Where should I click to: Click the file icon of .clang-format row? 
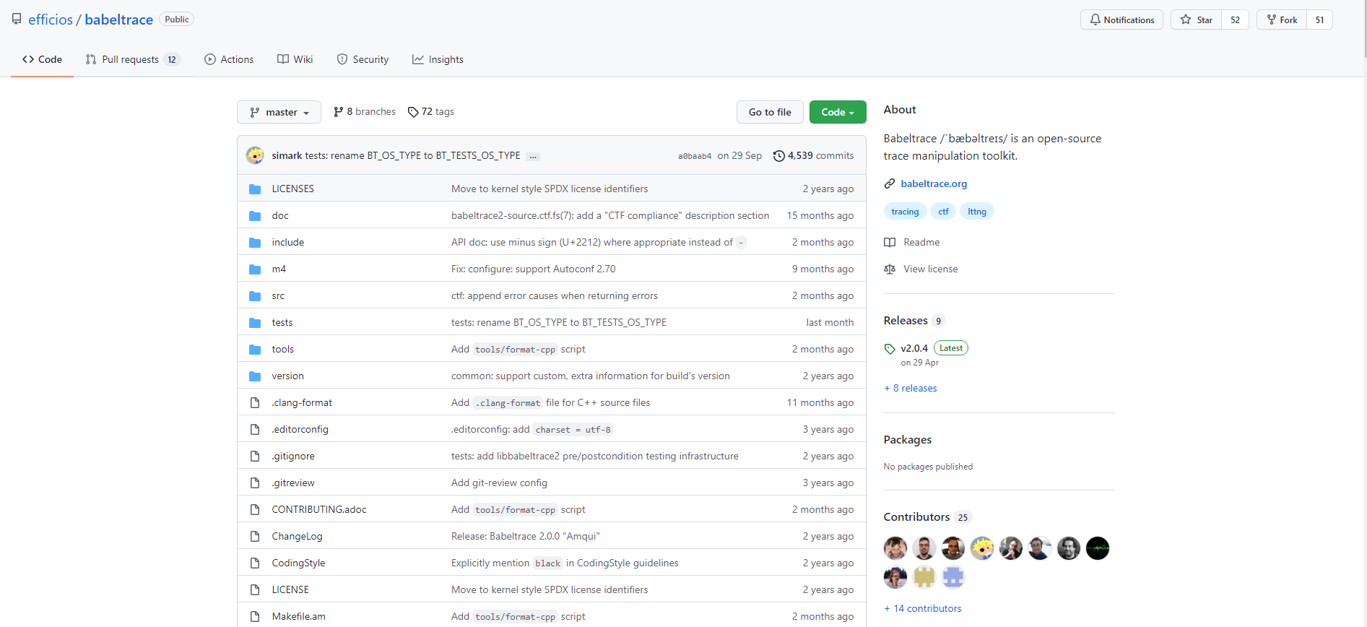(x=255, y=403)
